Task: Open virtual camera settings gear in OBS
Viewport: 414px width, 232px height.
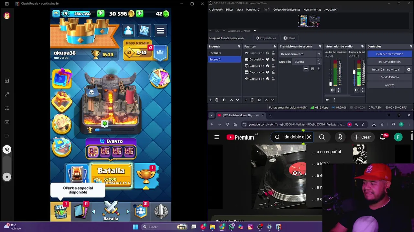Action: pos(409,69)
